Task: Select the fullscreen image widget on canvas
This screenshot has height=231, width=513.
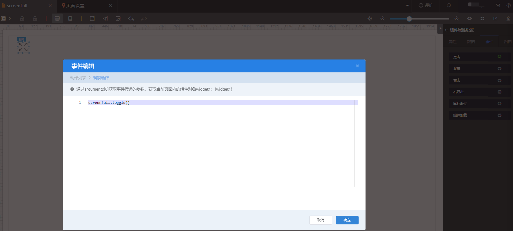Action: click(x=23, y=47)
